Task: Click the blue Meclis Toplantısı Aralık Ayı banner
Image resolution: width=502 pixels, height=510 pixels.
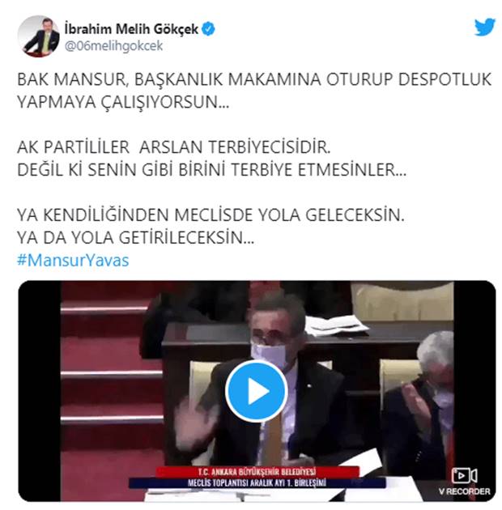Action: [257, 482]
